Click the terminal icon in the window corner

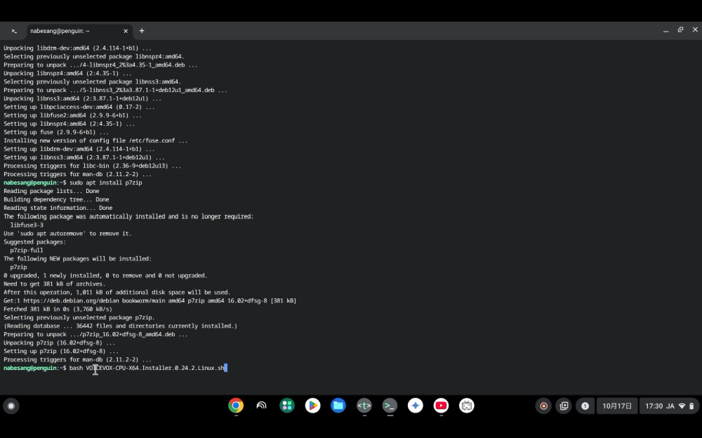point(14,31)
